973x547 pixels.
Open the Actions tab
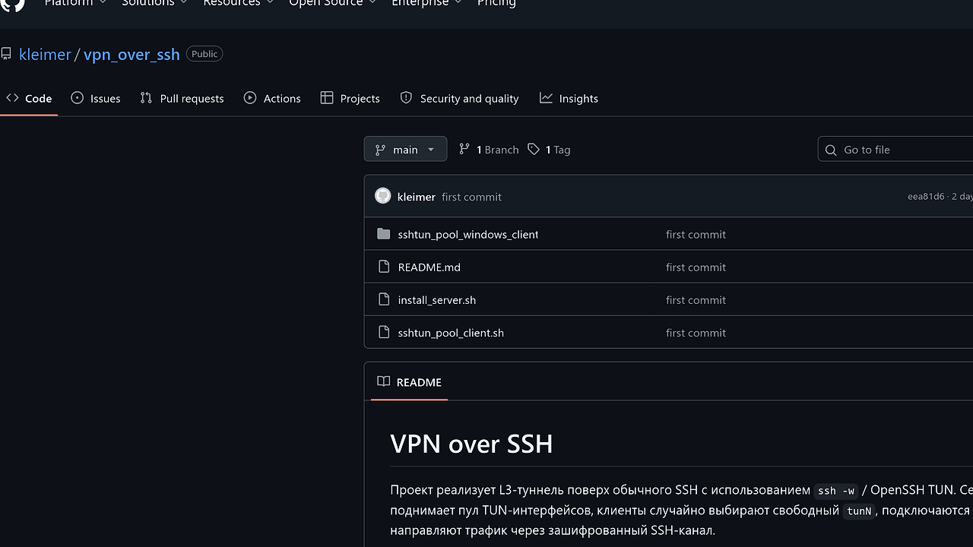[272, 98]
